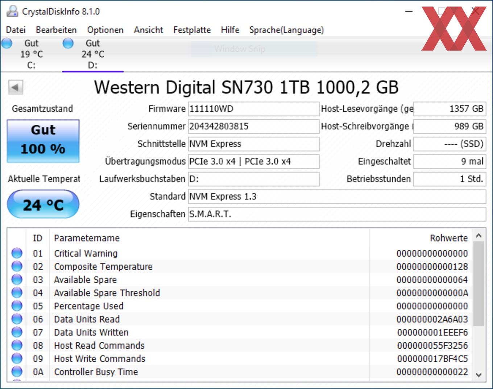
Task: Click the Standard field NVM Express 1.3
Action: 337,196
